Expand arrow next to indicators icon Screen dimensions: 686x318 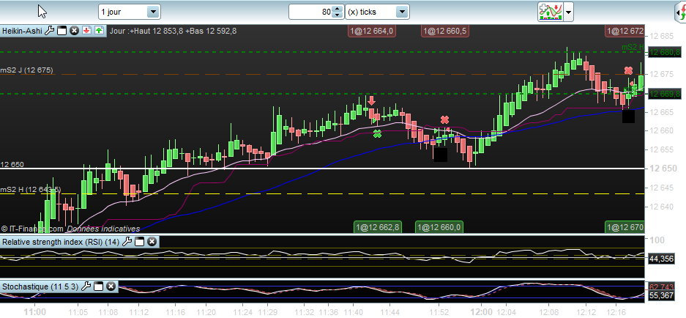(568, 12)
